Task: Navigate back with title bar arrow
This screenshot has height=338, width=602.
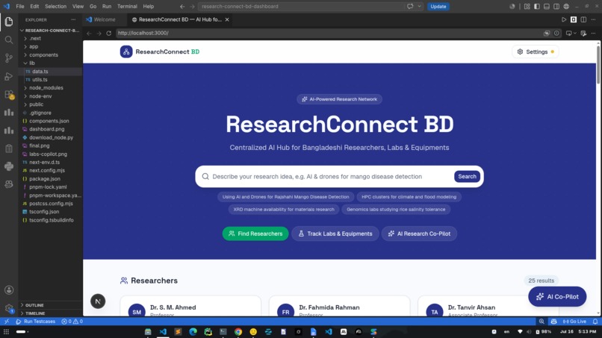Action: pyautogui.click(x=182, y=7)
